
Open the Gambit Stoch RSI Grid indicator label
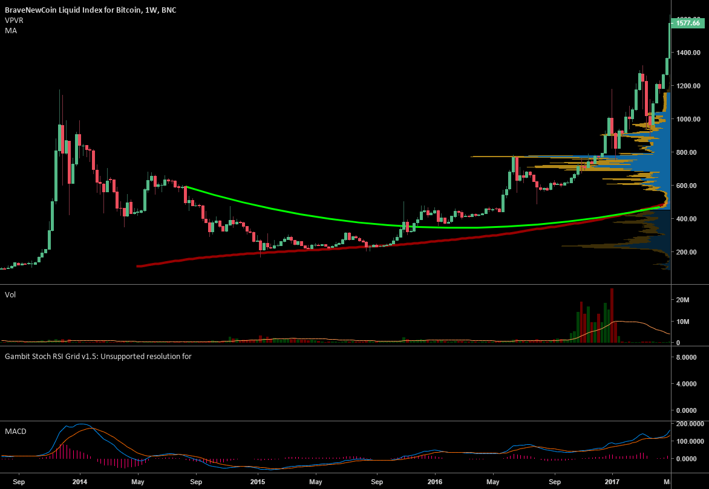[98, 356]
